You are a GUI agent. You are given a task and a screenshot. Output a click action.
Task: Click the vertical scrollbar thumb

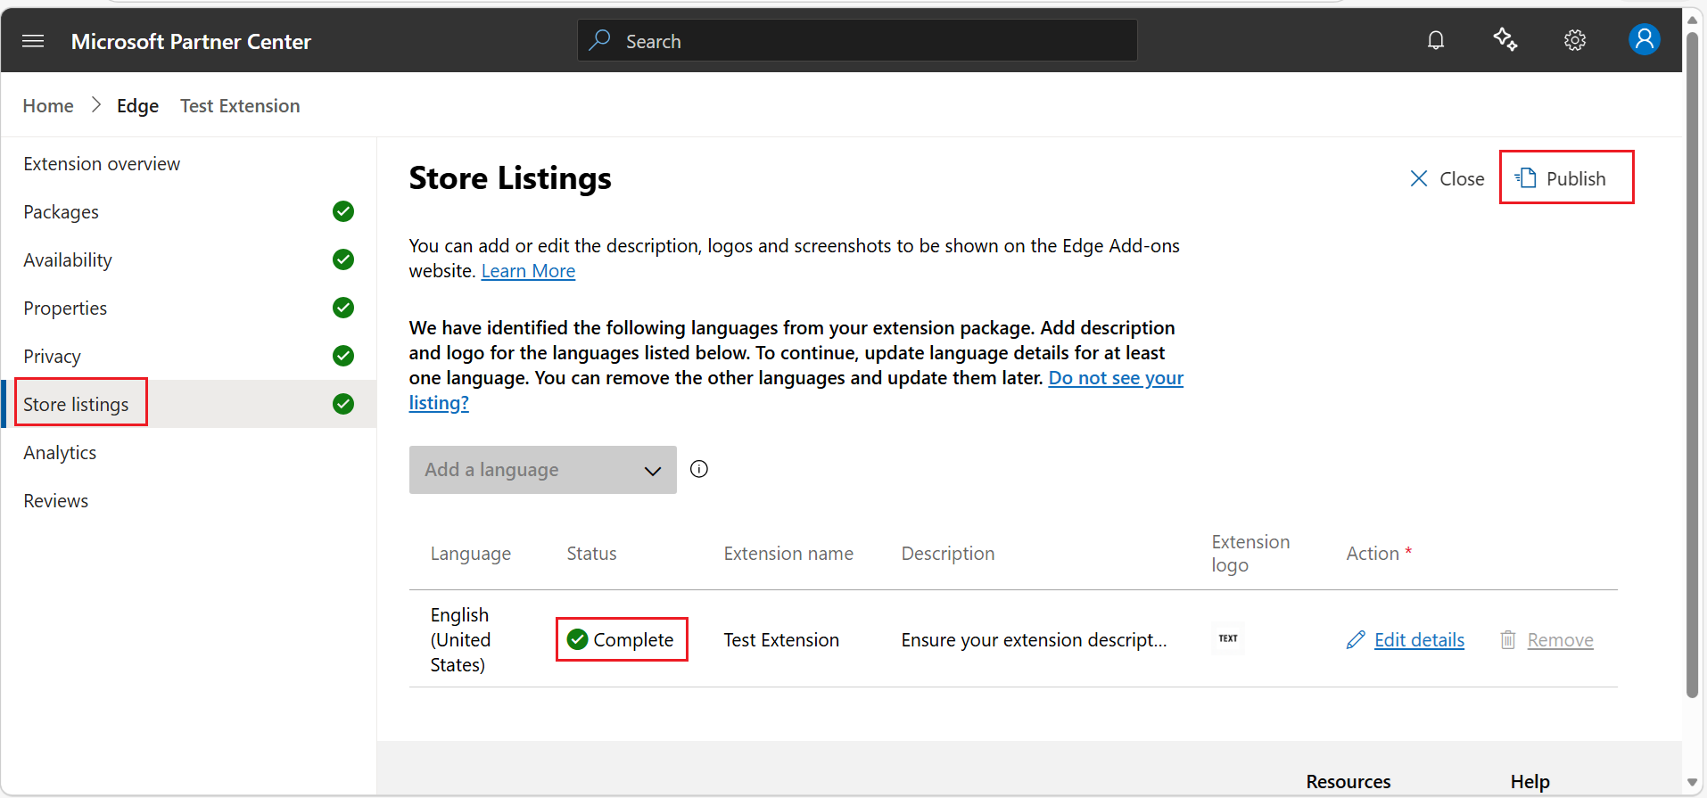[1692, 366]
